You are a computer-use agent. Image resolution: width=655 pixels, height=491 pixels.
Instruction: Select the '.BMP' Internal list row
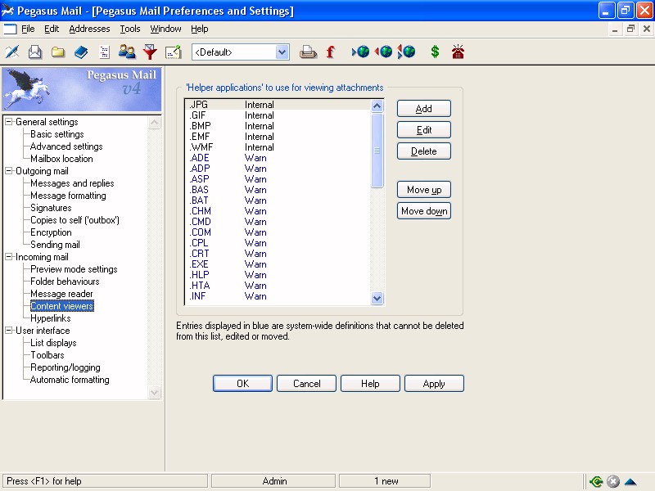point(278,126)
